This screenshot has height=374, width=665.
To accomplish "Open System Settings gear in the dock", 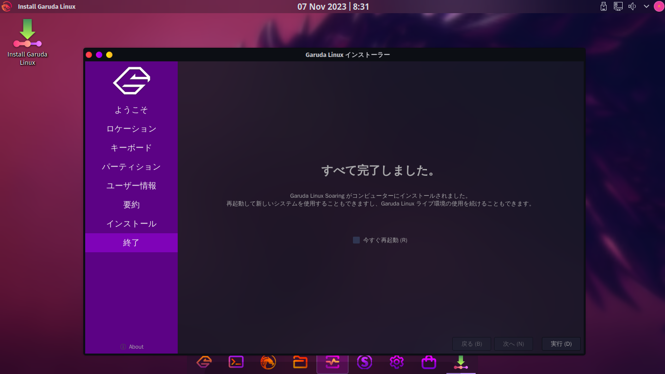I will [x=397, y=362].
